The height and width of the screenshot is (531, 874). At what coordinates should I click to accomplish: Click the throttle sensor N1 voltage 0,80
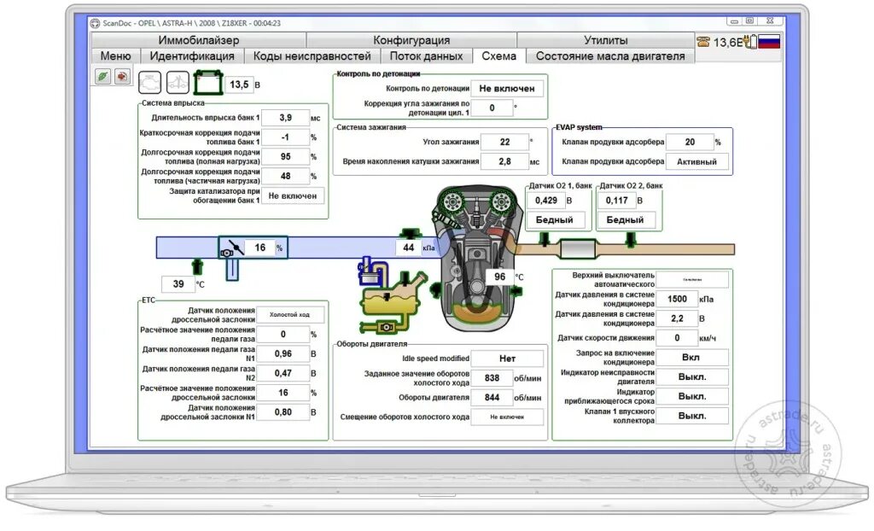click(283, 412)
